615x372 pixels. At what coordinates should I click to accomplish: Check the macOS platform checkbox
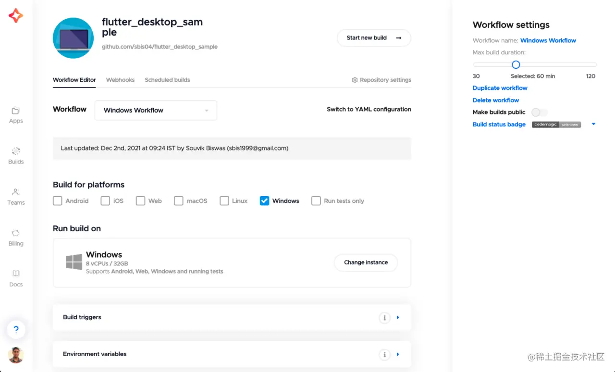[179, 201]
